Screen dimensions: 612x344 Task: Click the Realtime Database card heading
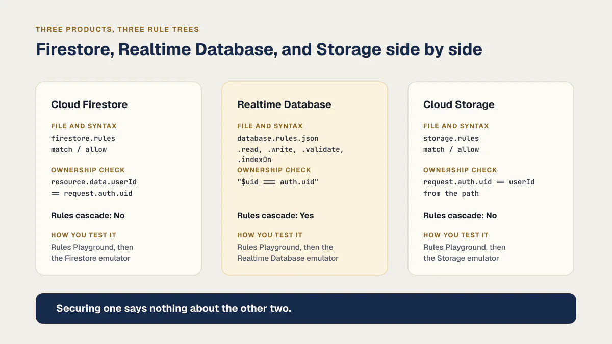coord(284,104)
